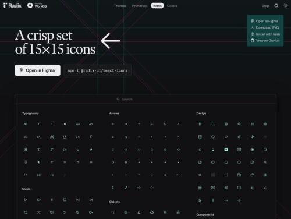Pick the bold B typography icon
Screen dimensions: 291x219
[x=65, y=124]
